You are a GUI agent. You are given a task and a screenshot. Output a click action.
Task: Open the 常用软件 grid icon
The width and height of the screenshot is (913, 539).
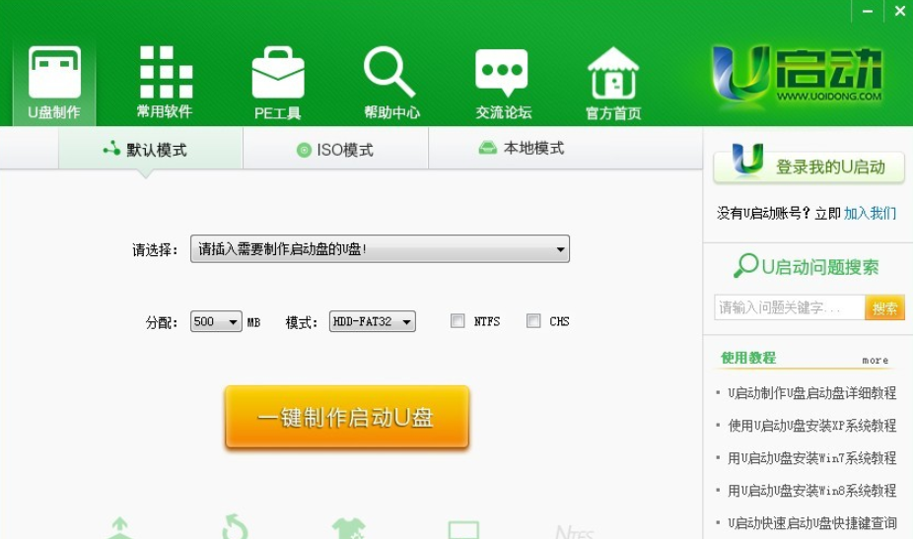tap(166, 72)
